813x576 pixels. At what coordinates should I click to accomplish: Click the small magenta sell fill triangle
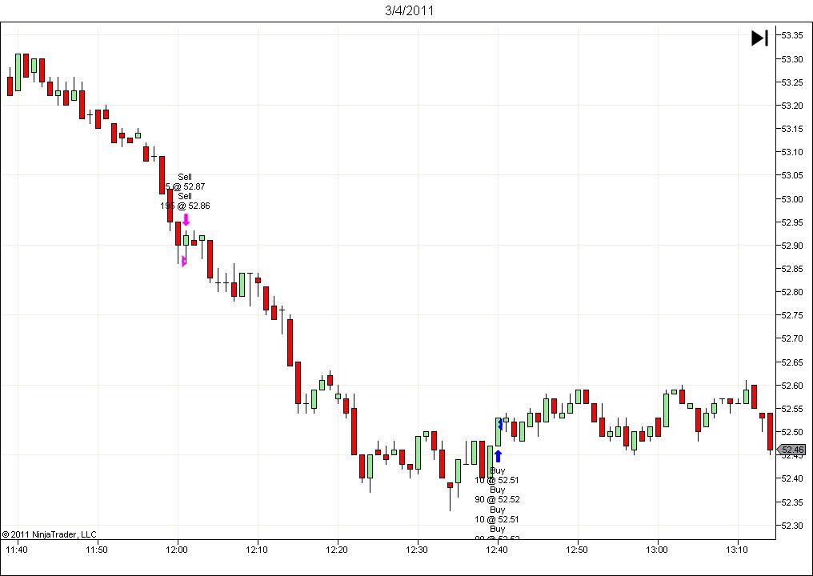(183, 261)
